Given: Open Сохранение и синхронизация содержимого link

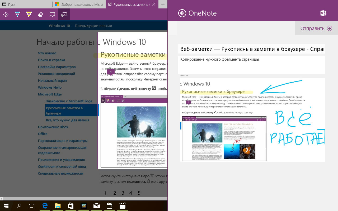Looking at the screenshot, I should tap(62, 150).
